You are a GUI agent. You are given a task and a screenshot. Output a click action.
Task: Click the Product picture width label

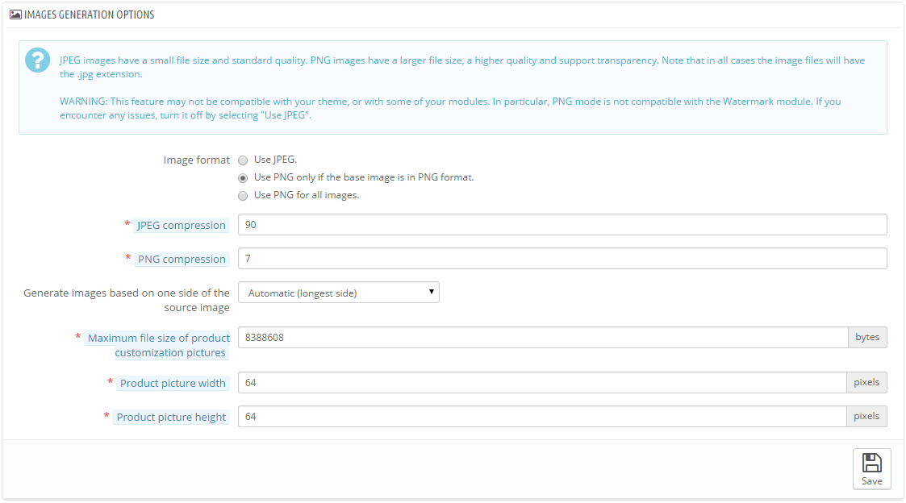(x=173, y=384)
